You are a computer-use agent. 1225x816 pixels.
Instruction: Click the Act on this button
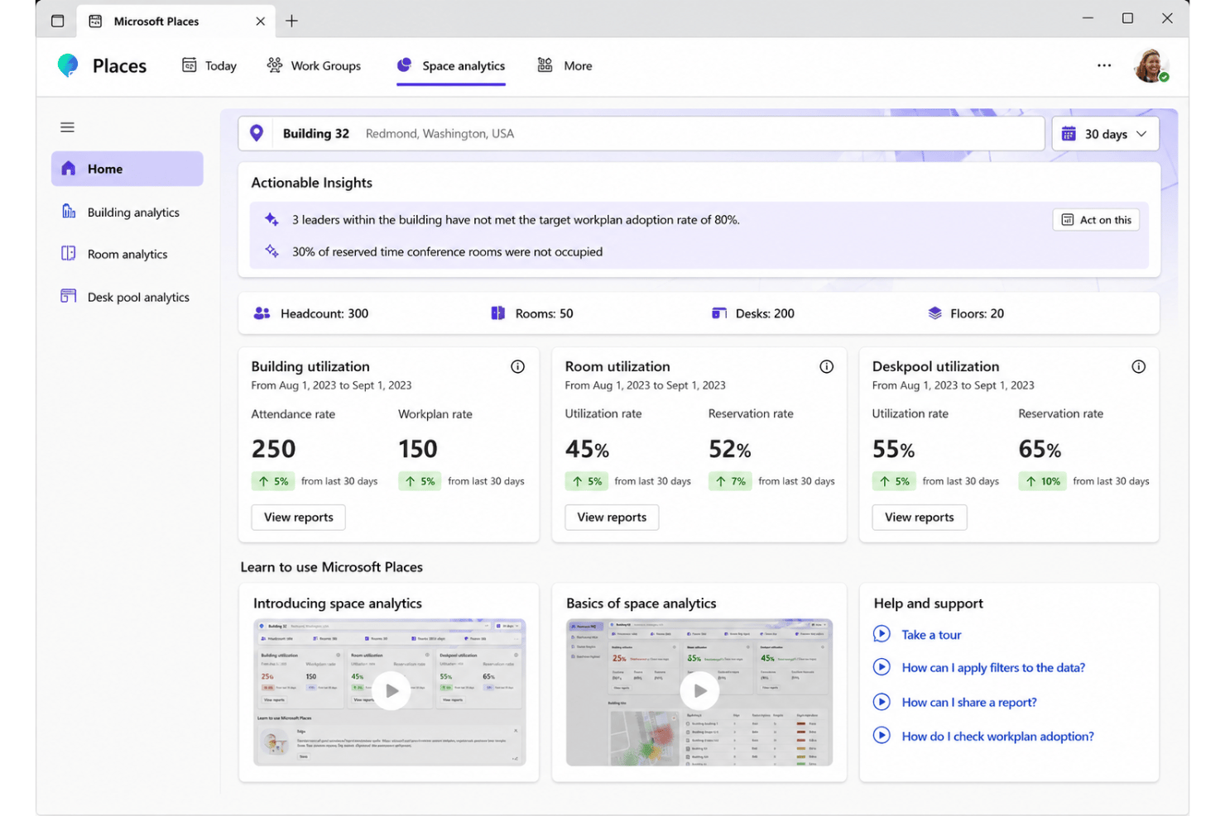click(x=1096, y=220)
